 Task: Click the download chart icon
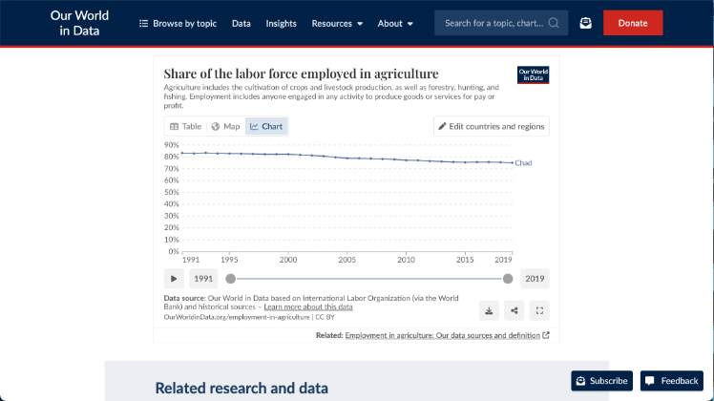click(489, 310)
